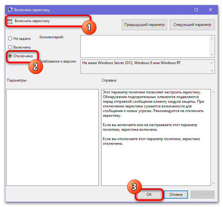Open 'Следующий параметр' policy setting

click(192, 25)
